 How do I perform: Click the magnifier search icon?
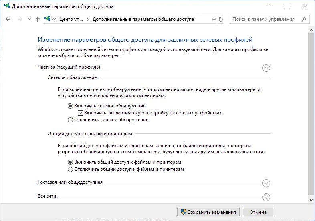[x=304, y=19]
